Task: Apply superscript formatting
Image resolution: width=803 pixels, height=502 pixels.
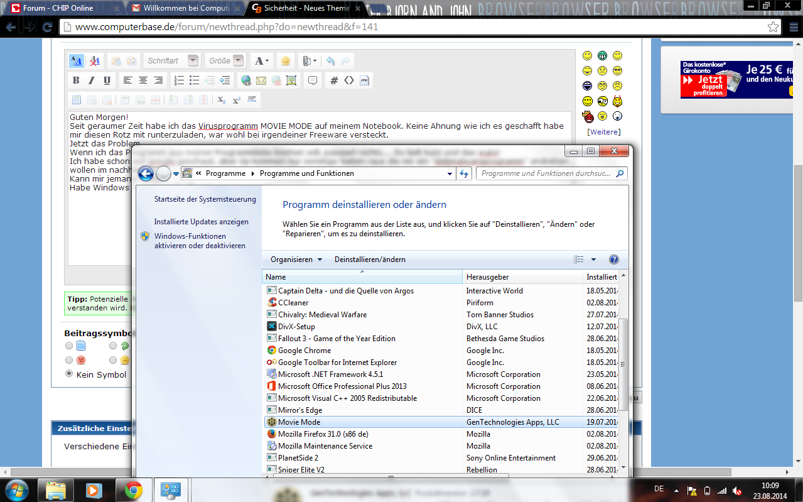Action: click(x=237, y=100)
